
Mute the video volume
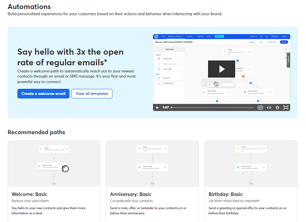pos(269,108)
